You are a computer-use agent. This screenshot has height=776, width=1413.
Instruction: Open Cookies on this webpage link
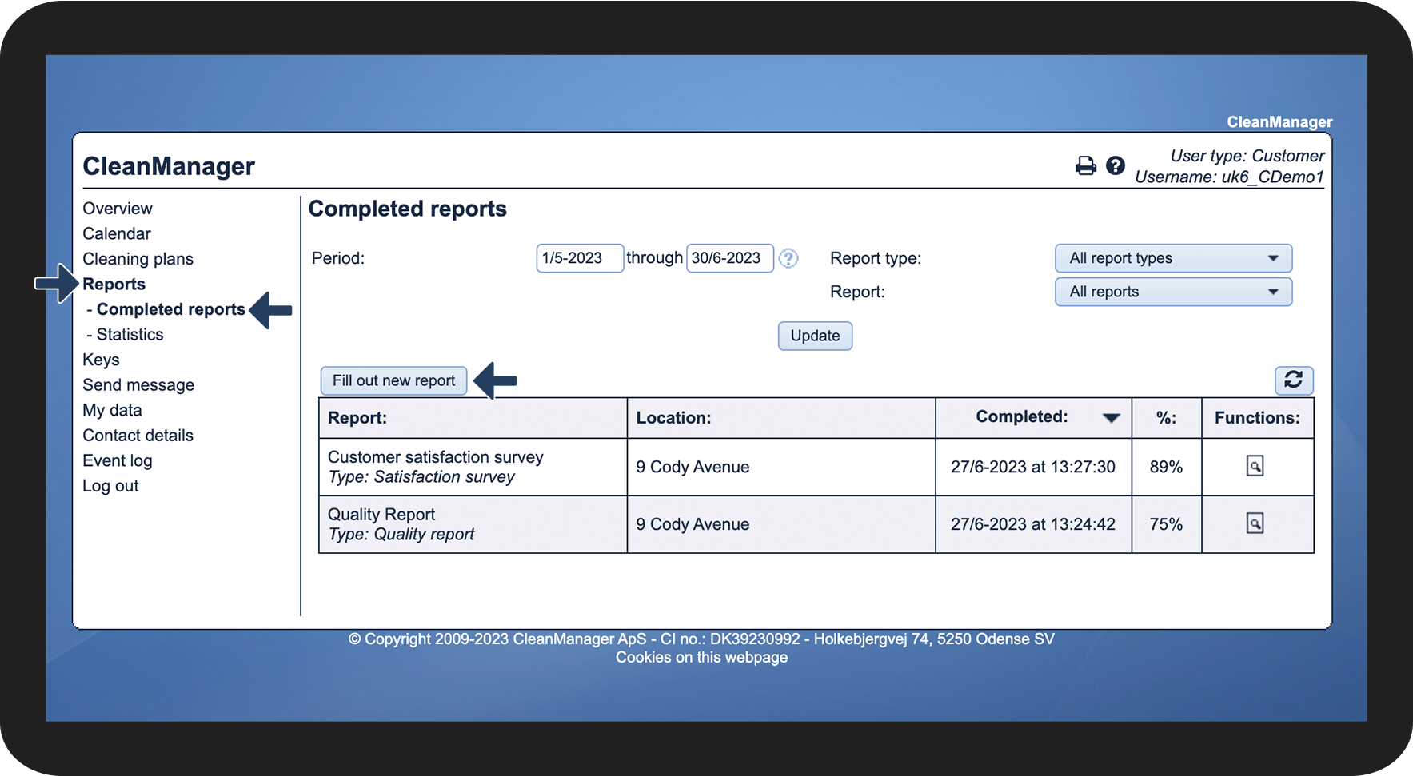[701, 657]
